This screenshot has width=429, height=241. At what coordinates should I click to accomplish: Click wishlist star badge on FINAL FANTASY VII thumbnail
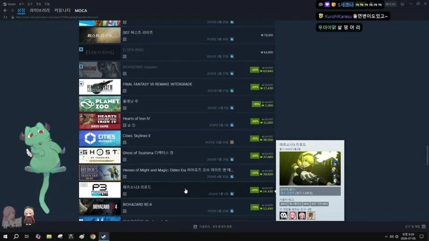tap(81, 83)
